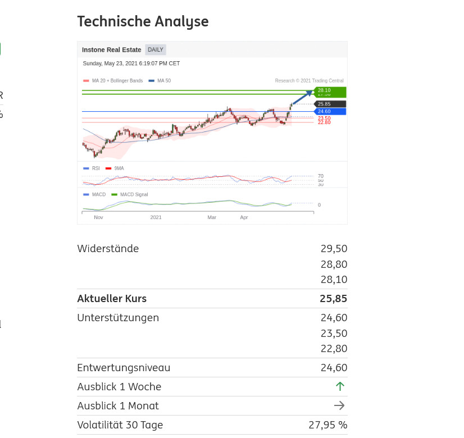Click the gray right arrow for Ausblick 1 Monat
The height and width of the screenshot is (438, 464).
click(339, 405)
